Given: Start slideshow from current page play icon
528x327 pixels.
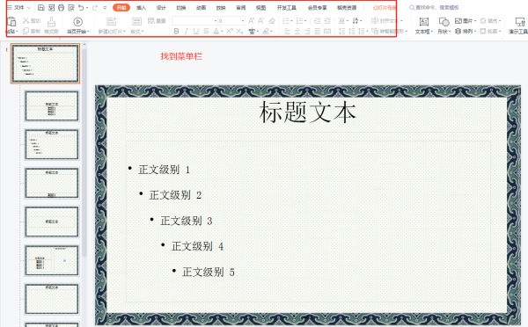Looking at the screenshot, I should tap(77, 22).
